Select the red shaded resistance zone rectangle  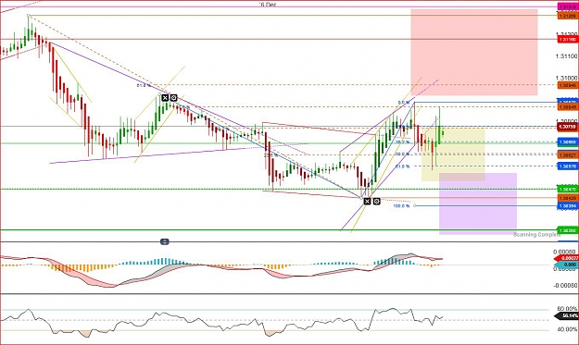coord(474,53)
